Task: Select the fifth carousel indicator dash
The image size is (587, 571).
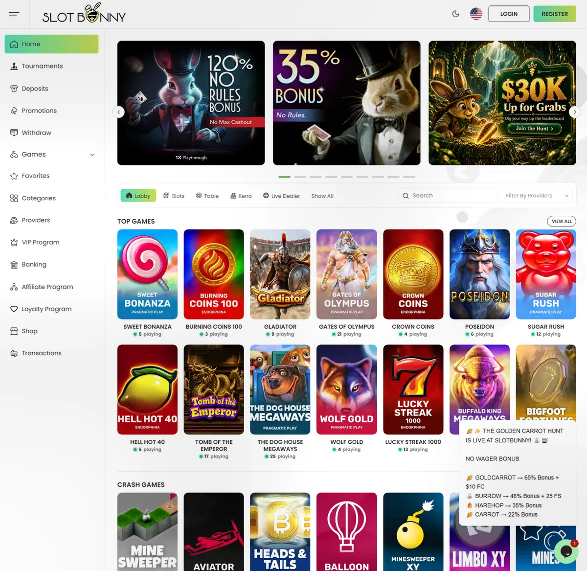Action: [347, 177]
